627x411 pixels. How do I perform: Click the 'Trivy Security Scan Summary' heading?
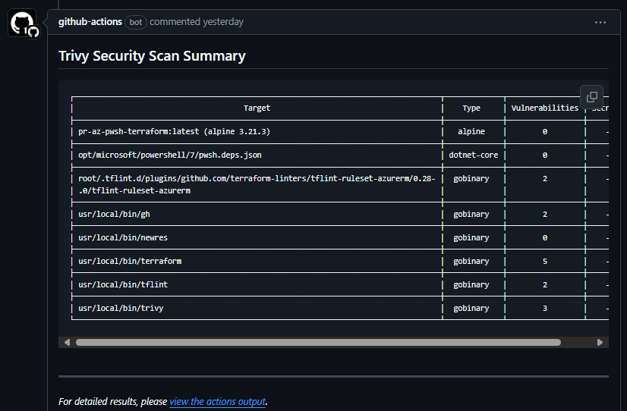pyautogui.click(x=152, y=56)
